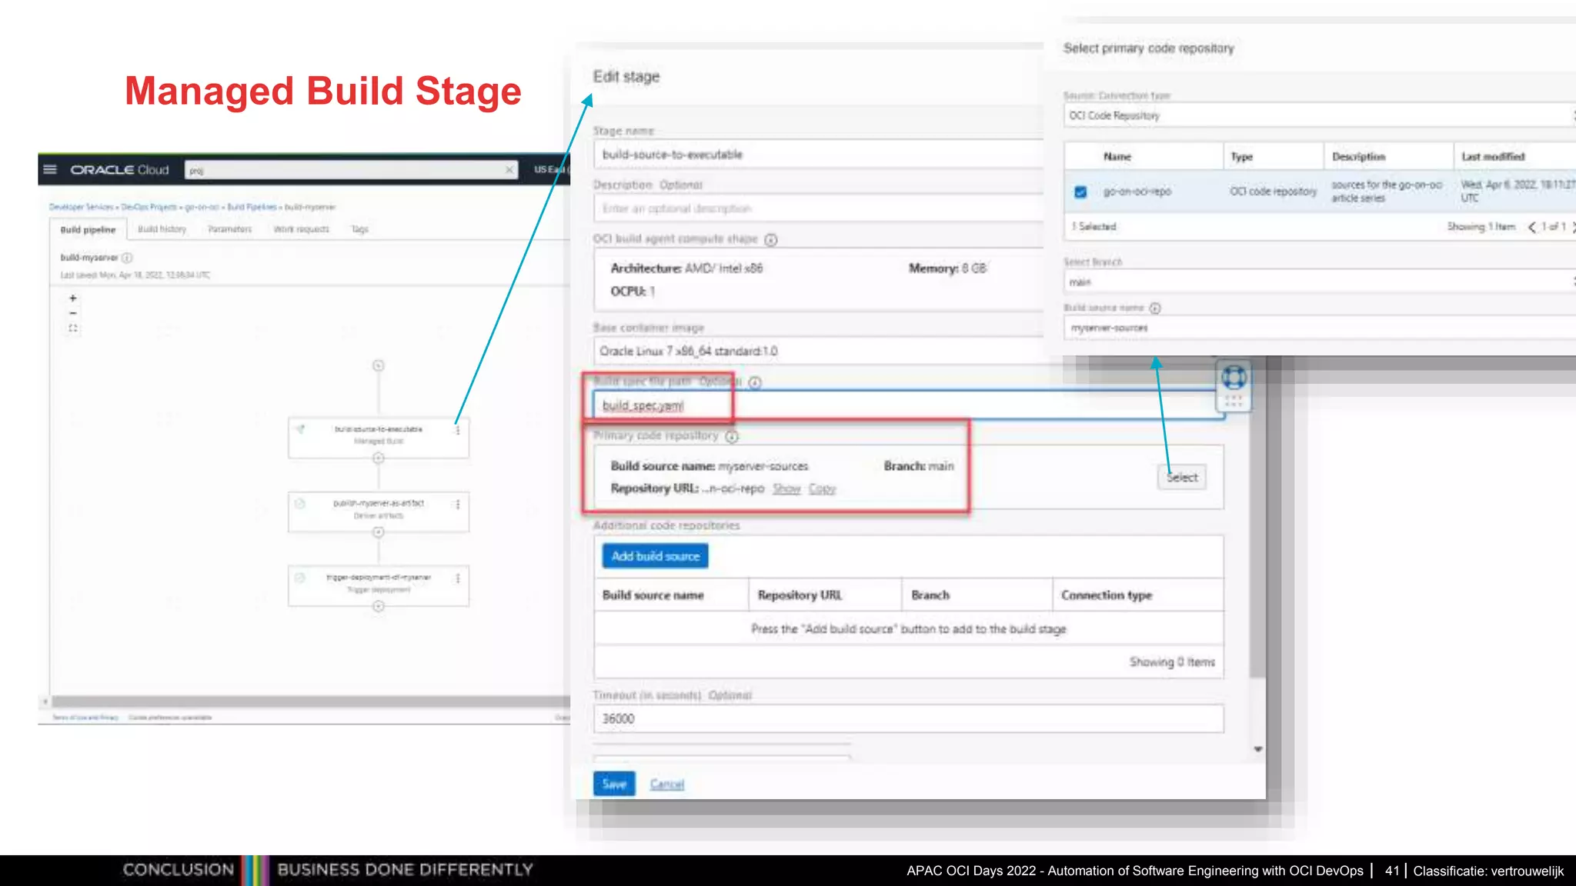This screenshot has width=1576, height=886.
Task: Click the Timeout in seconds field
Action: coord(908,718)
